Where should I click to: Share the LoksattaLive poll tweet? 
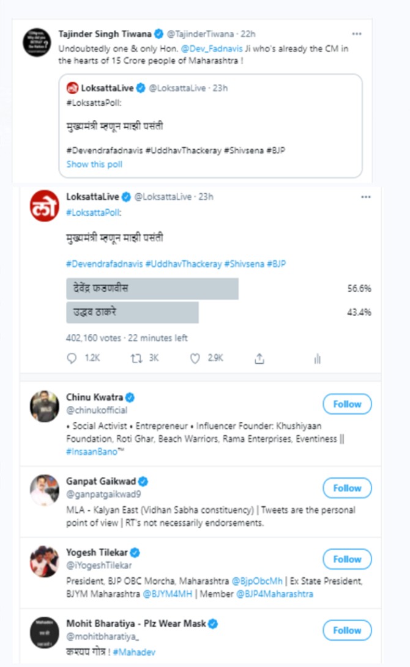pyautogui.click(x=259, y=359)
